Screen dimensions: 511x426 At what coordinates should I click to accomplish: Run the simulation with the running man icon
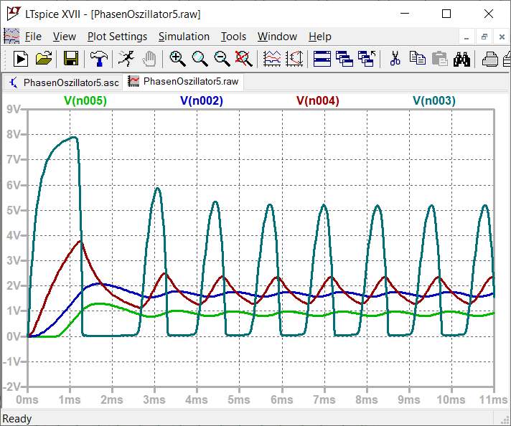126,59
